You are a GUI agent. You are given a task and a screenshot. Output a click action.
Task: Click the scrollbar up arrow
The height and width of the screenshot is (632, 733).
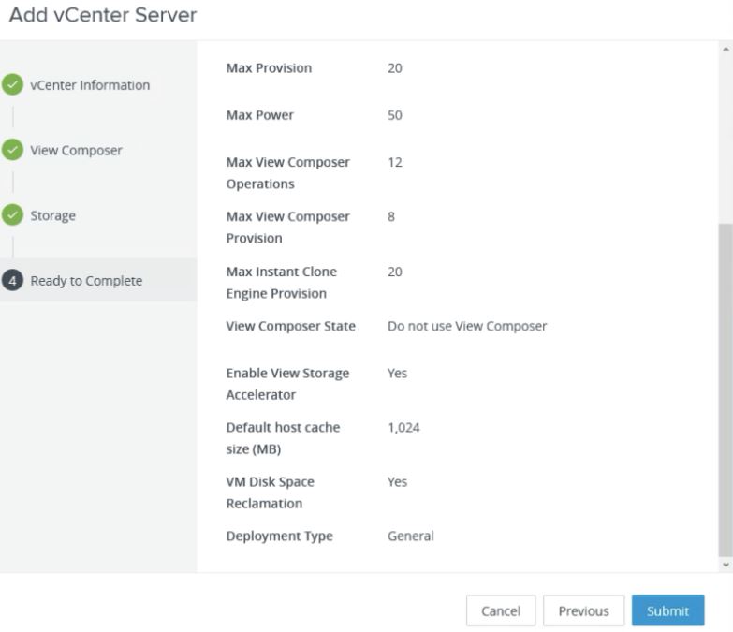tap(726, 49)
